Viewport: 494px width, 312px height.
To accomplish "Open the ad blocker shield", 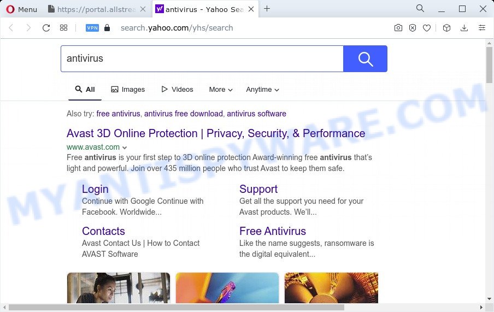I will [413, 28].
